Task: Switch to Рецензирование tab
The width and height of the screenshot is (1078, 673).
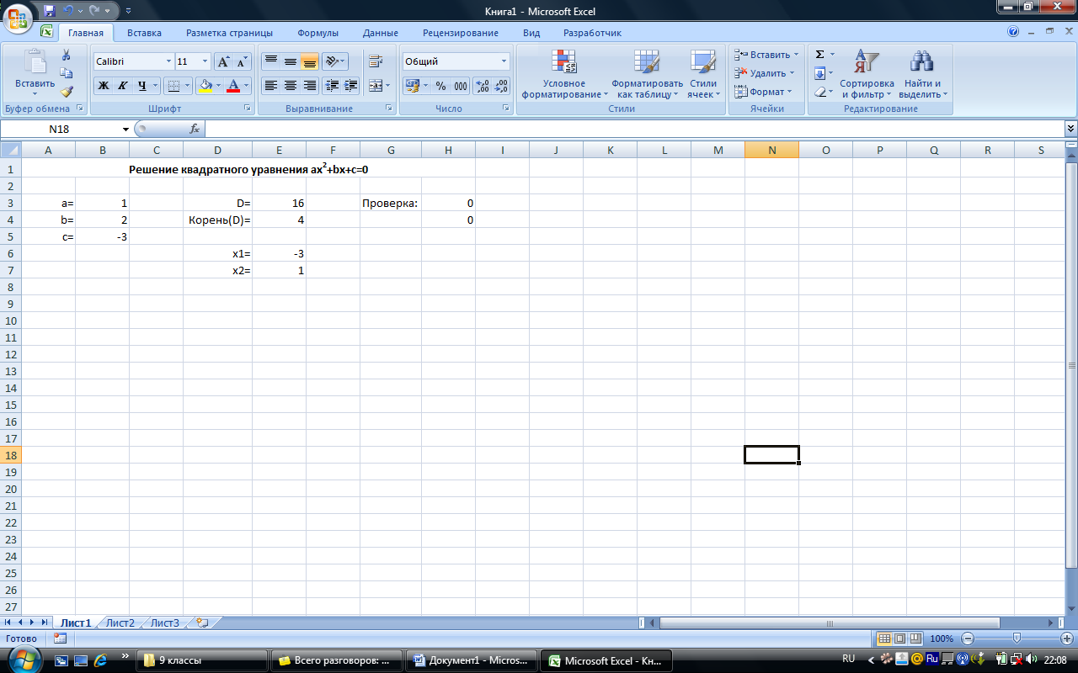Action: click(x=461, y=33)
